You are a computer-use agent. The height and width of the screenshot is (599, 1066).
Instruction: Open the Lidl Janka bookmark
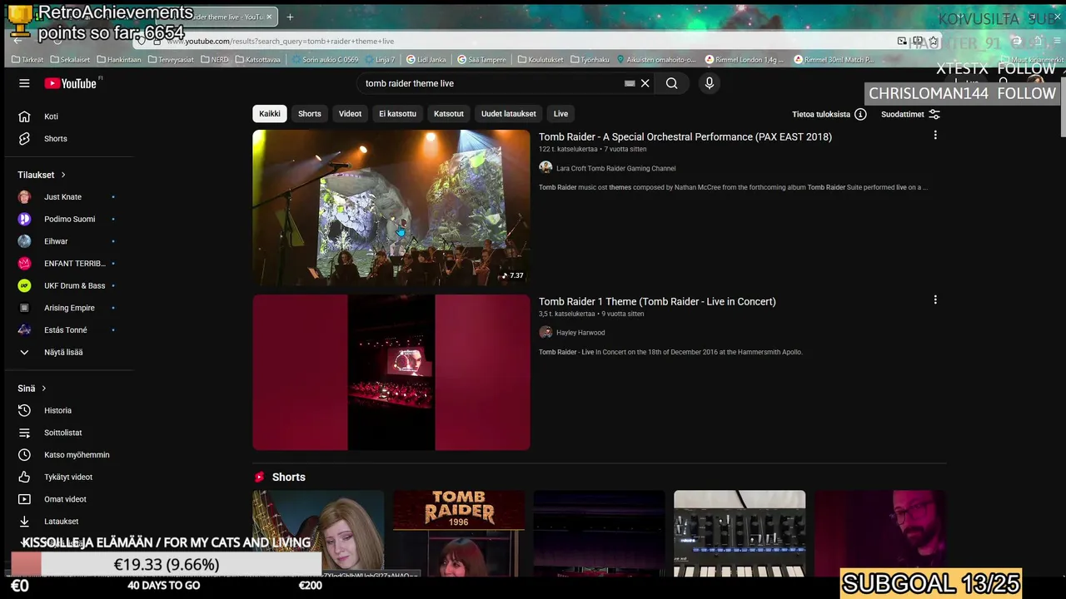pos(426,60)
